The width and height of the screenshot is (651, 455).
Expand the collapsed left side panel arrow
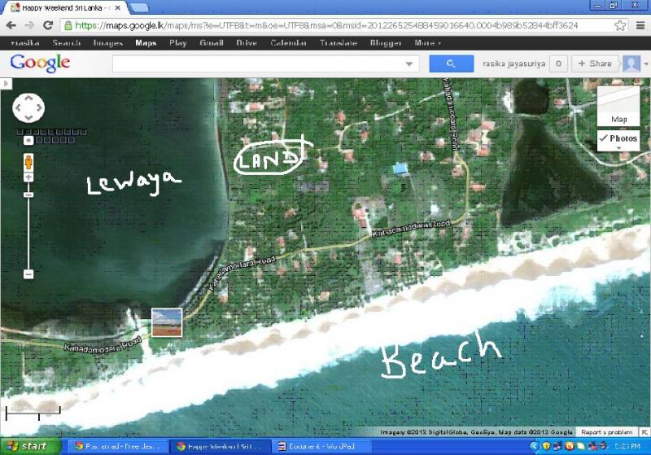coord(5,84)
